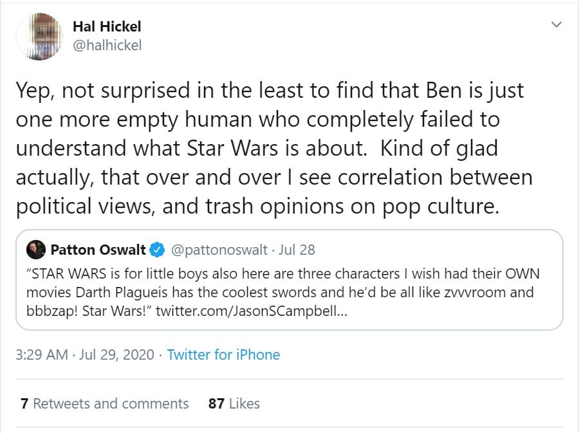Click the number 87 beside Likes
Image resolution: width=581 pixels, height=433 pixels.
coord(216,403)
